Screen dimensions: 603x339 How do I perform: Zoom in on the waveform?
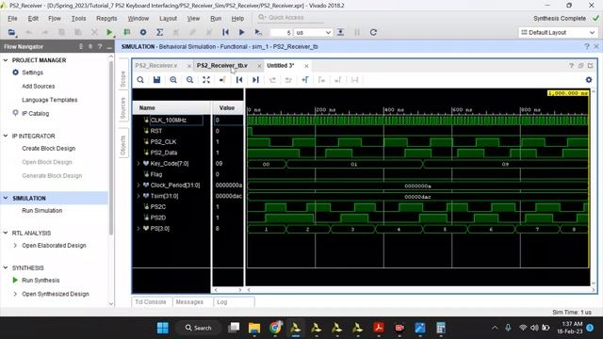tap(173, 79)
